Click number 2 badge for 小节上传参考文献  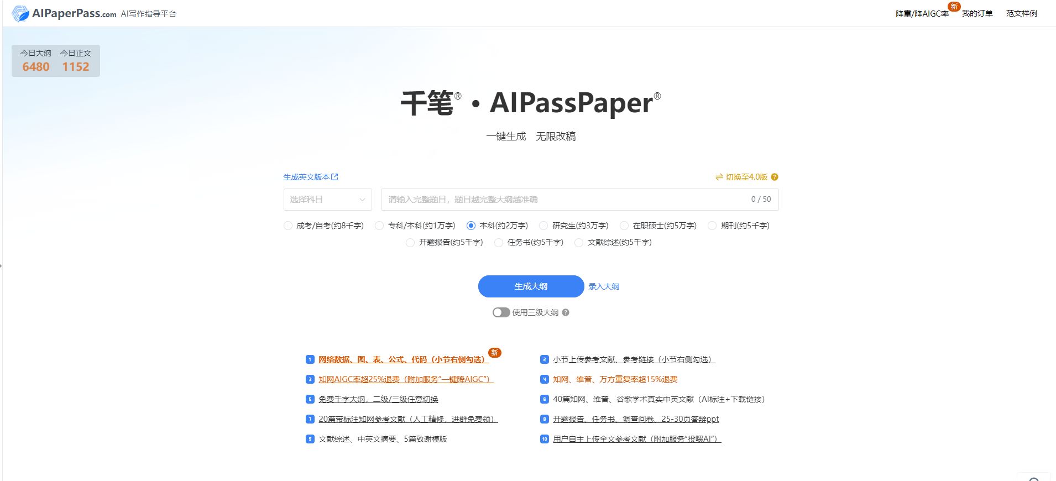coord(545,359)
